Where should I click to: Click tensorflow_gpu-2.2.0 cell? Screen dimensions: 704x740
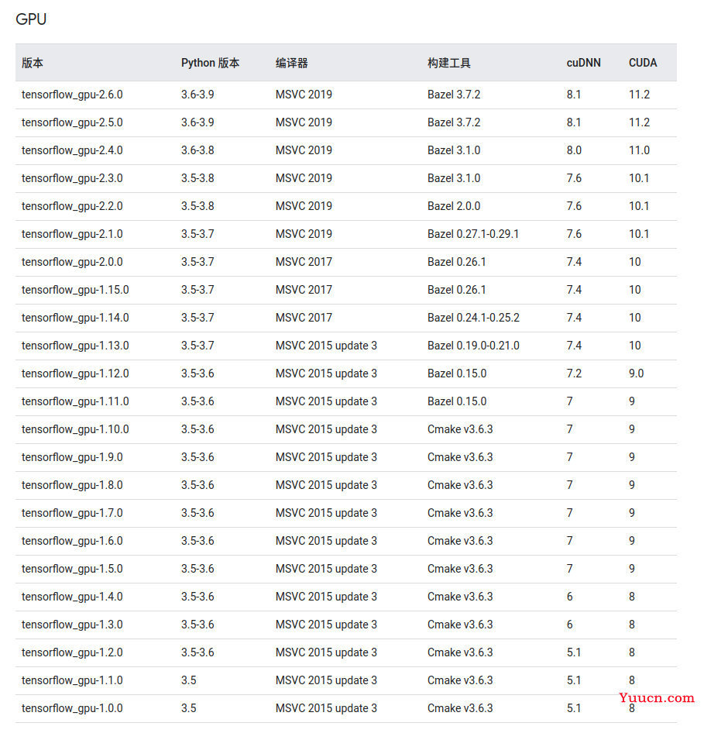72,206
